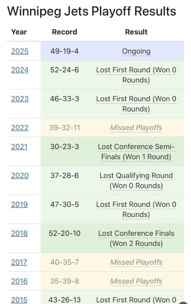
Task: Click the Record column header
Action: click(x=65, y=32)
